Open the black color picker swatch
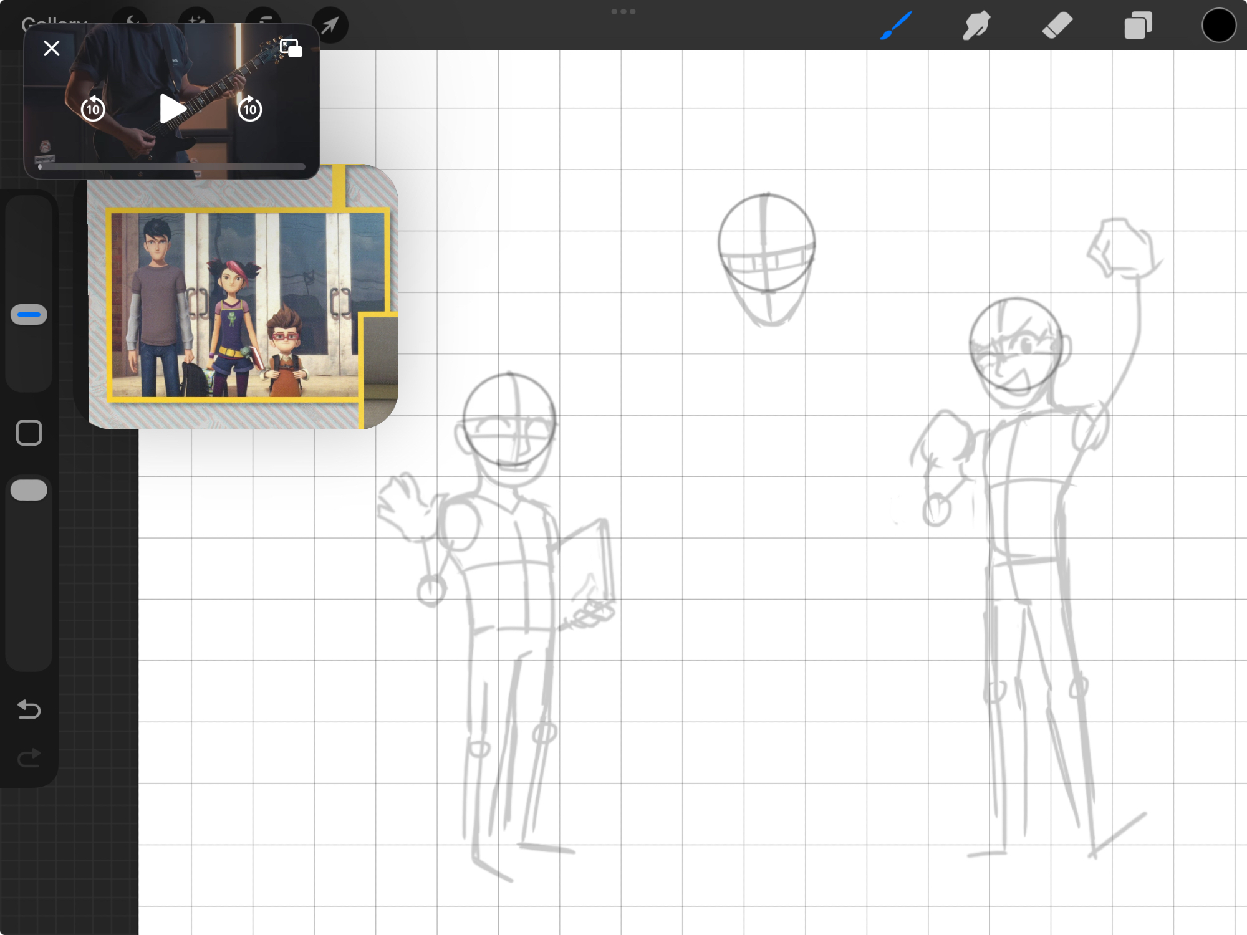This screenshot has width=1247, height=935. (x=1218, y=26)
